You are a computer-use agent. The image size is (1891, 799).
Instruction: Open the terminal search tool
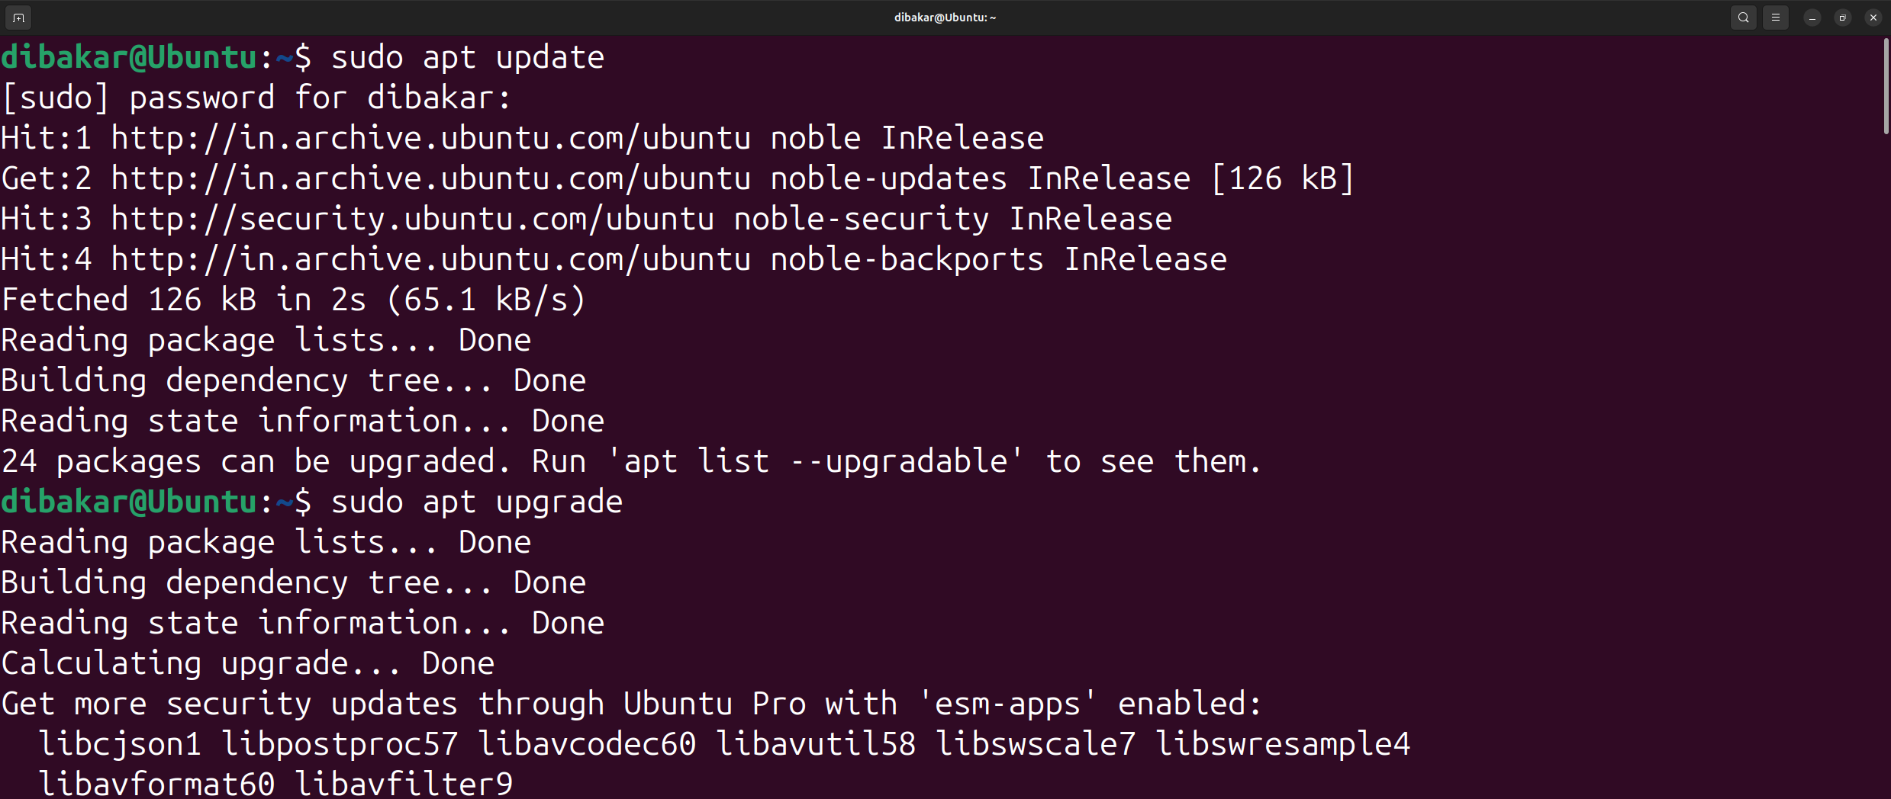1744,18
